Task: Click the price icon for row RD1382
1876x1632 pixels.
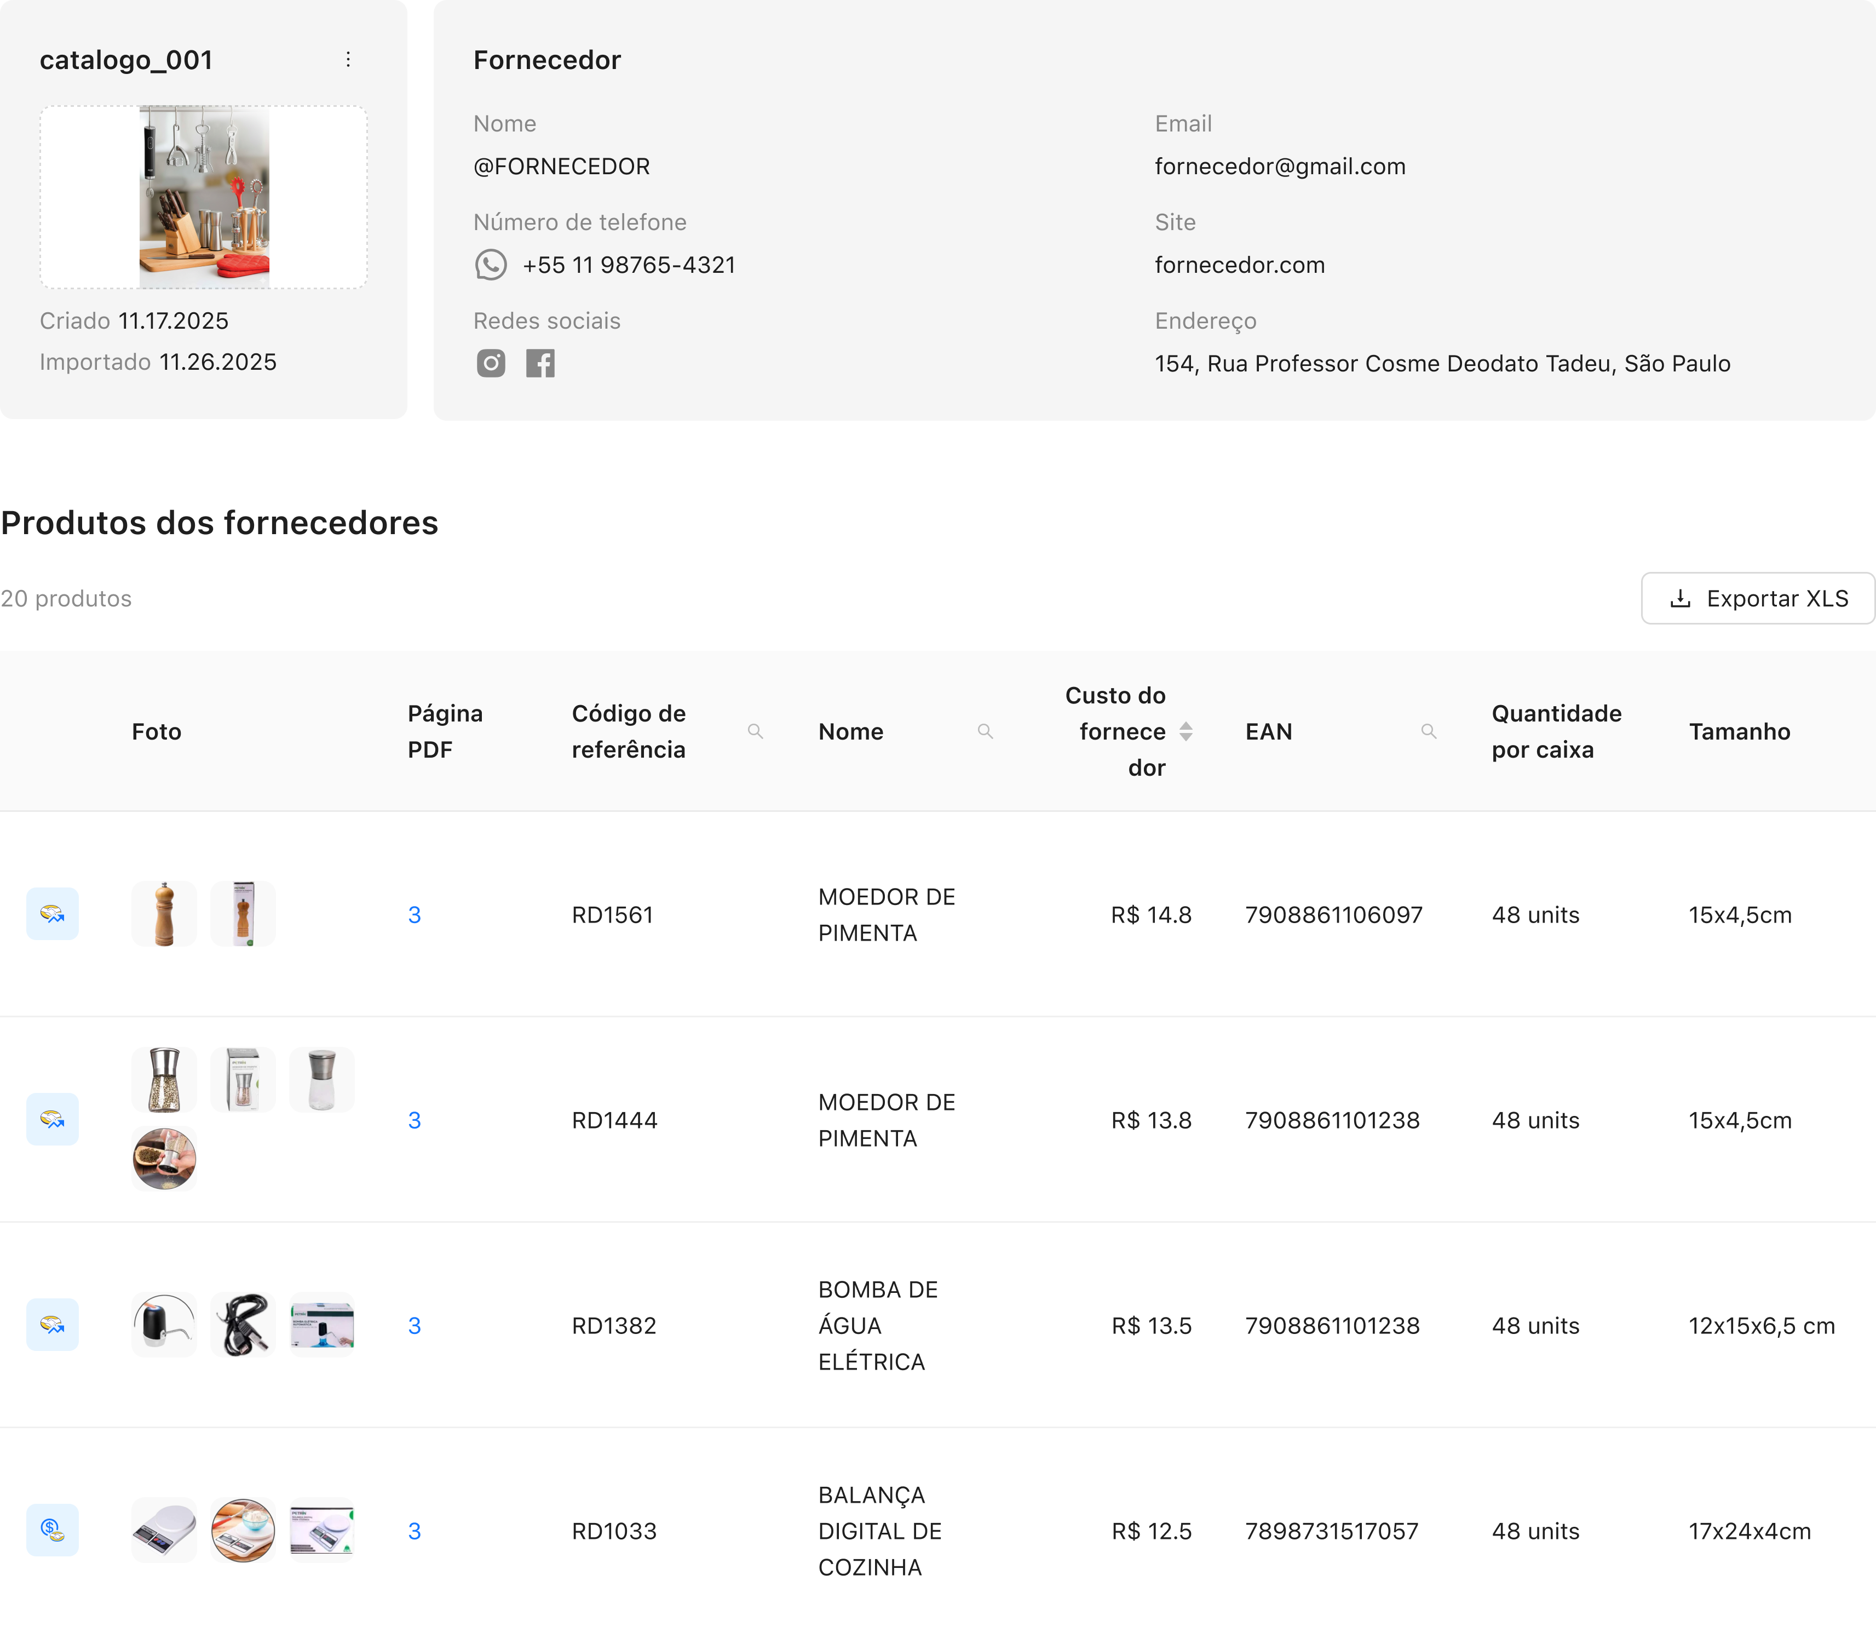Action: click(x=53, y=1325)
